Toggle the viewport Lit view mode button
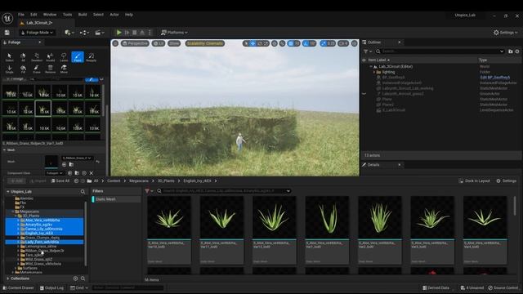This screenshot has height=294, width=523. point(159,43)
